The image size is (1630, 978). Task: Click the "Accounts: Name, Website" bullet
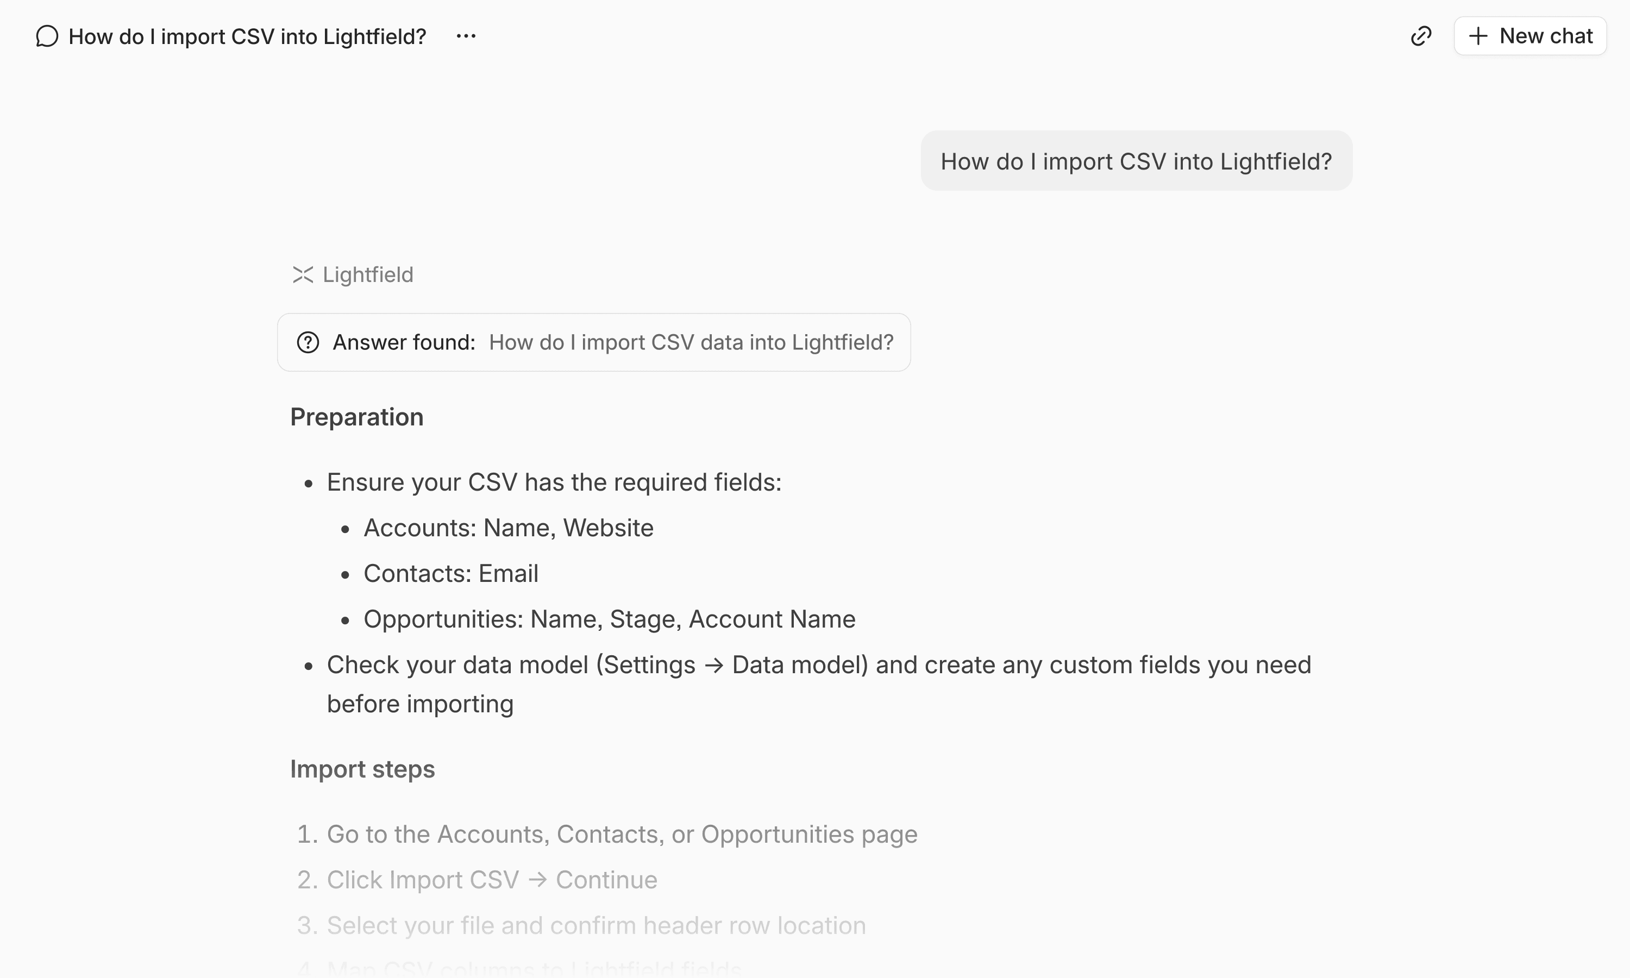(508, 528)
